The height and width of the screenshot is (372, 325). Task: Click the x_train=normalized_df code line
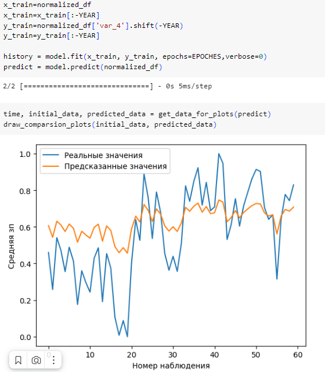(x=47, y=5)
